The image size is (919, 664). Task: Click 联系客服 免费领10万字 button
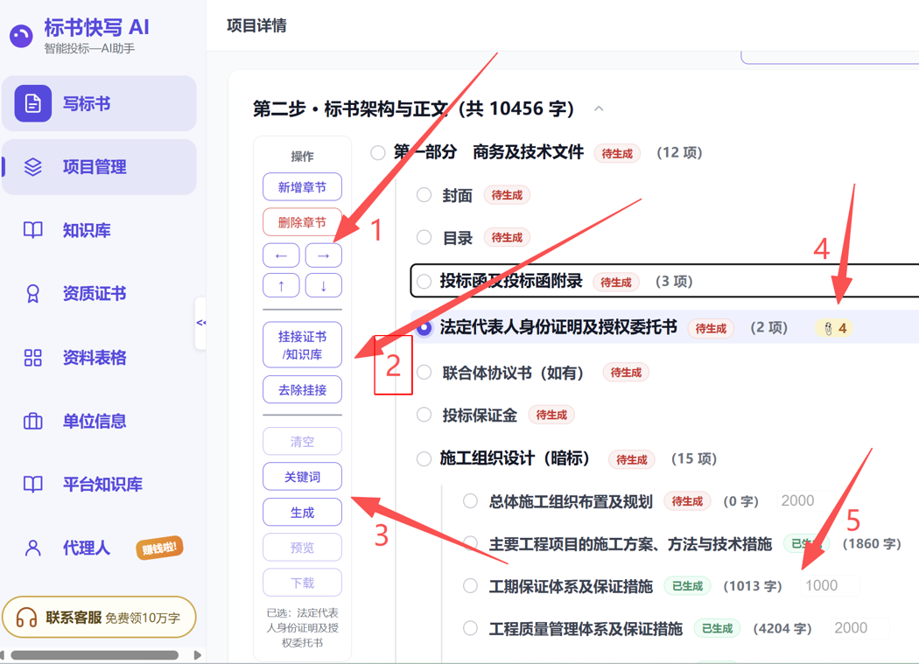click(x=99, y=618)
